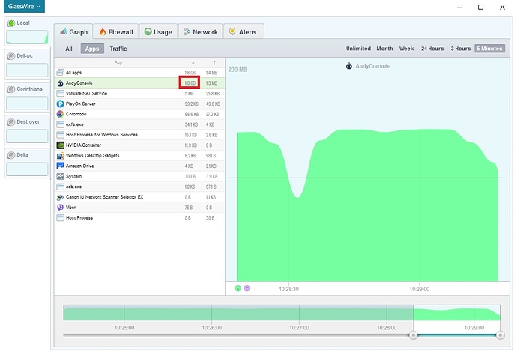Click the right timeline slider handle

pos(500,334)
